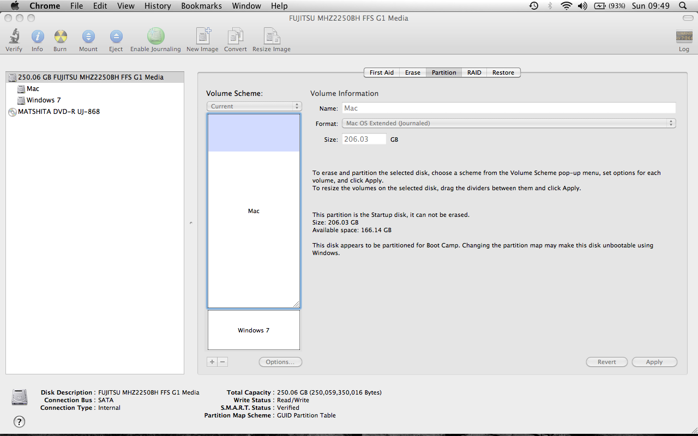Open the Help menu
698x436 pixels.
coord(279,6)
